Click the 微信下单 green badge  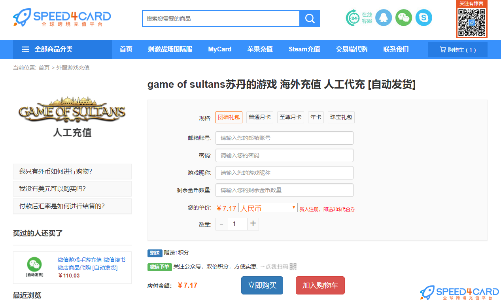pos(160,267)
